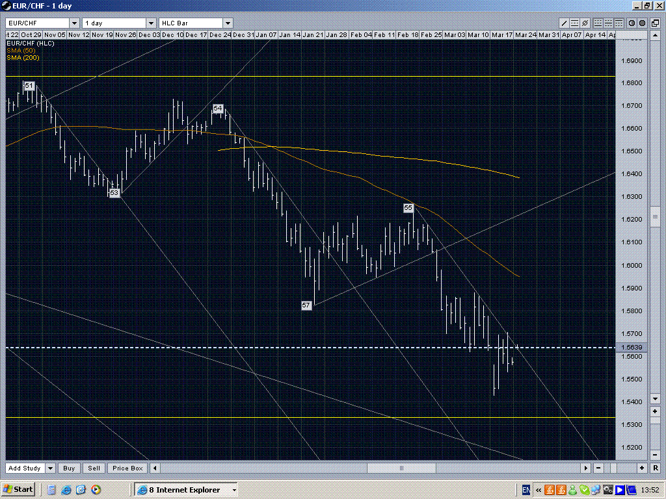Screen dimensions: 666x499
Task: Click the blue play button tray icon
Action: [619, 490]
